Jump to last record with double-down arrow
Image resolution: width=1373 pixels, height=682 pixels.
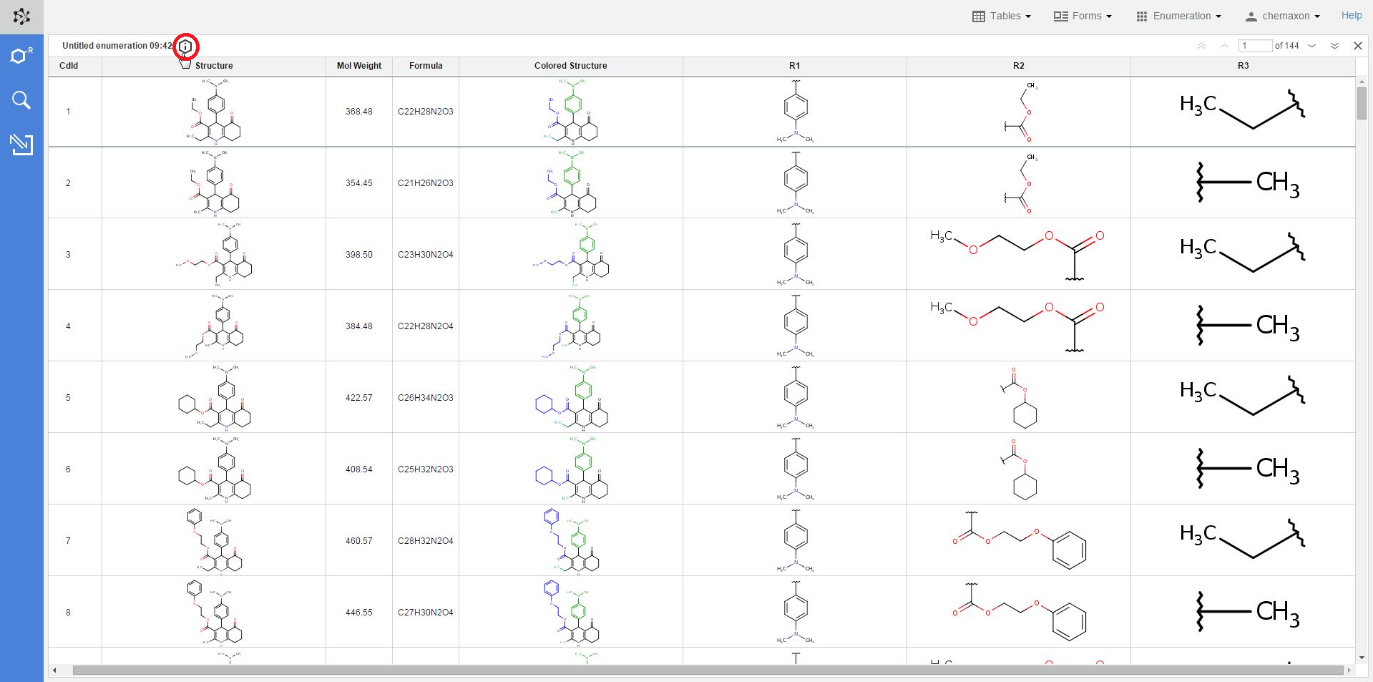tap(1334, 46)
